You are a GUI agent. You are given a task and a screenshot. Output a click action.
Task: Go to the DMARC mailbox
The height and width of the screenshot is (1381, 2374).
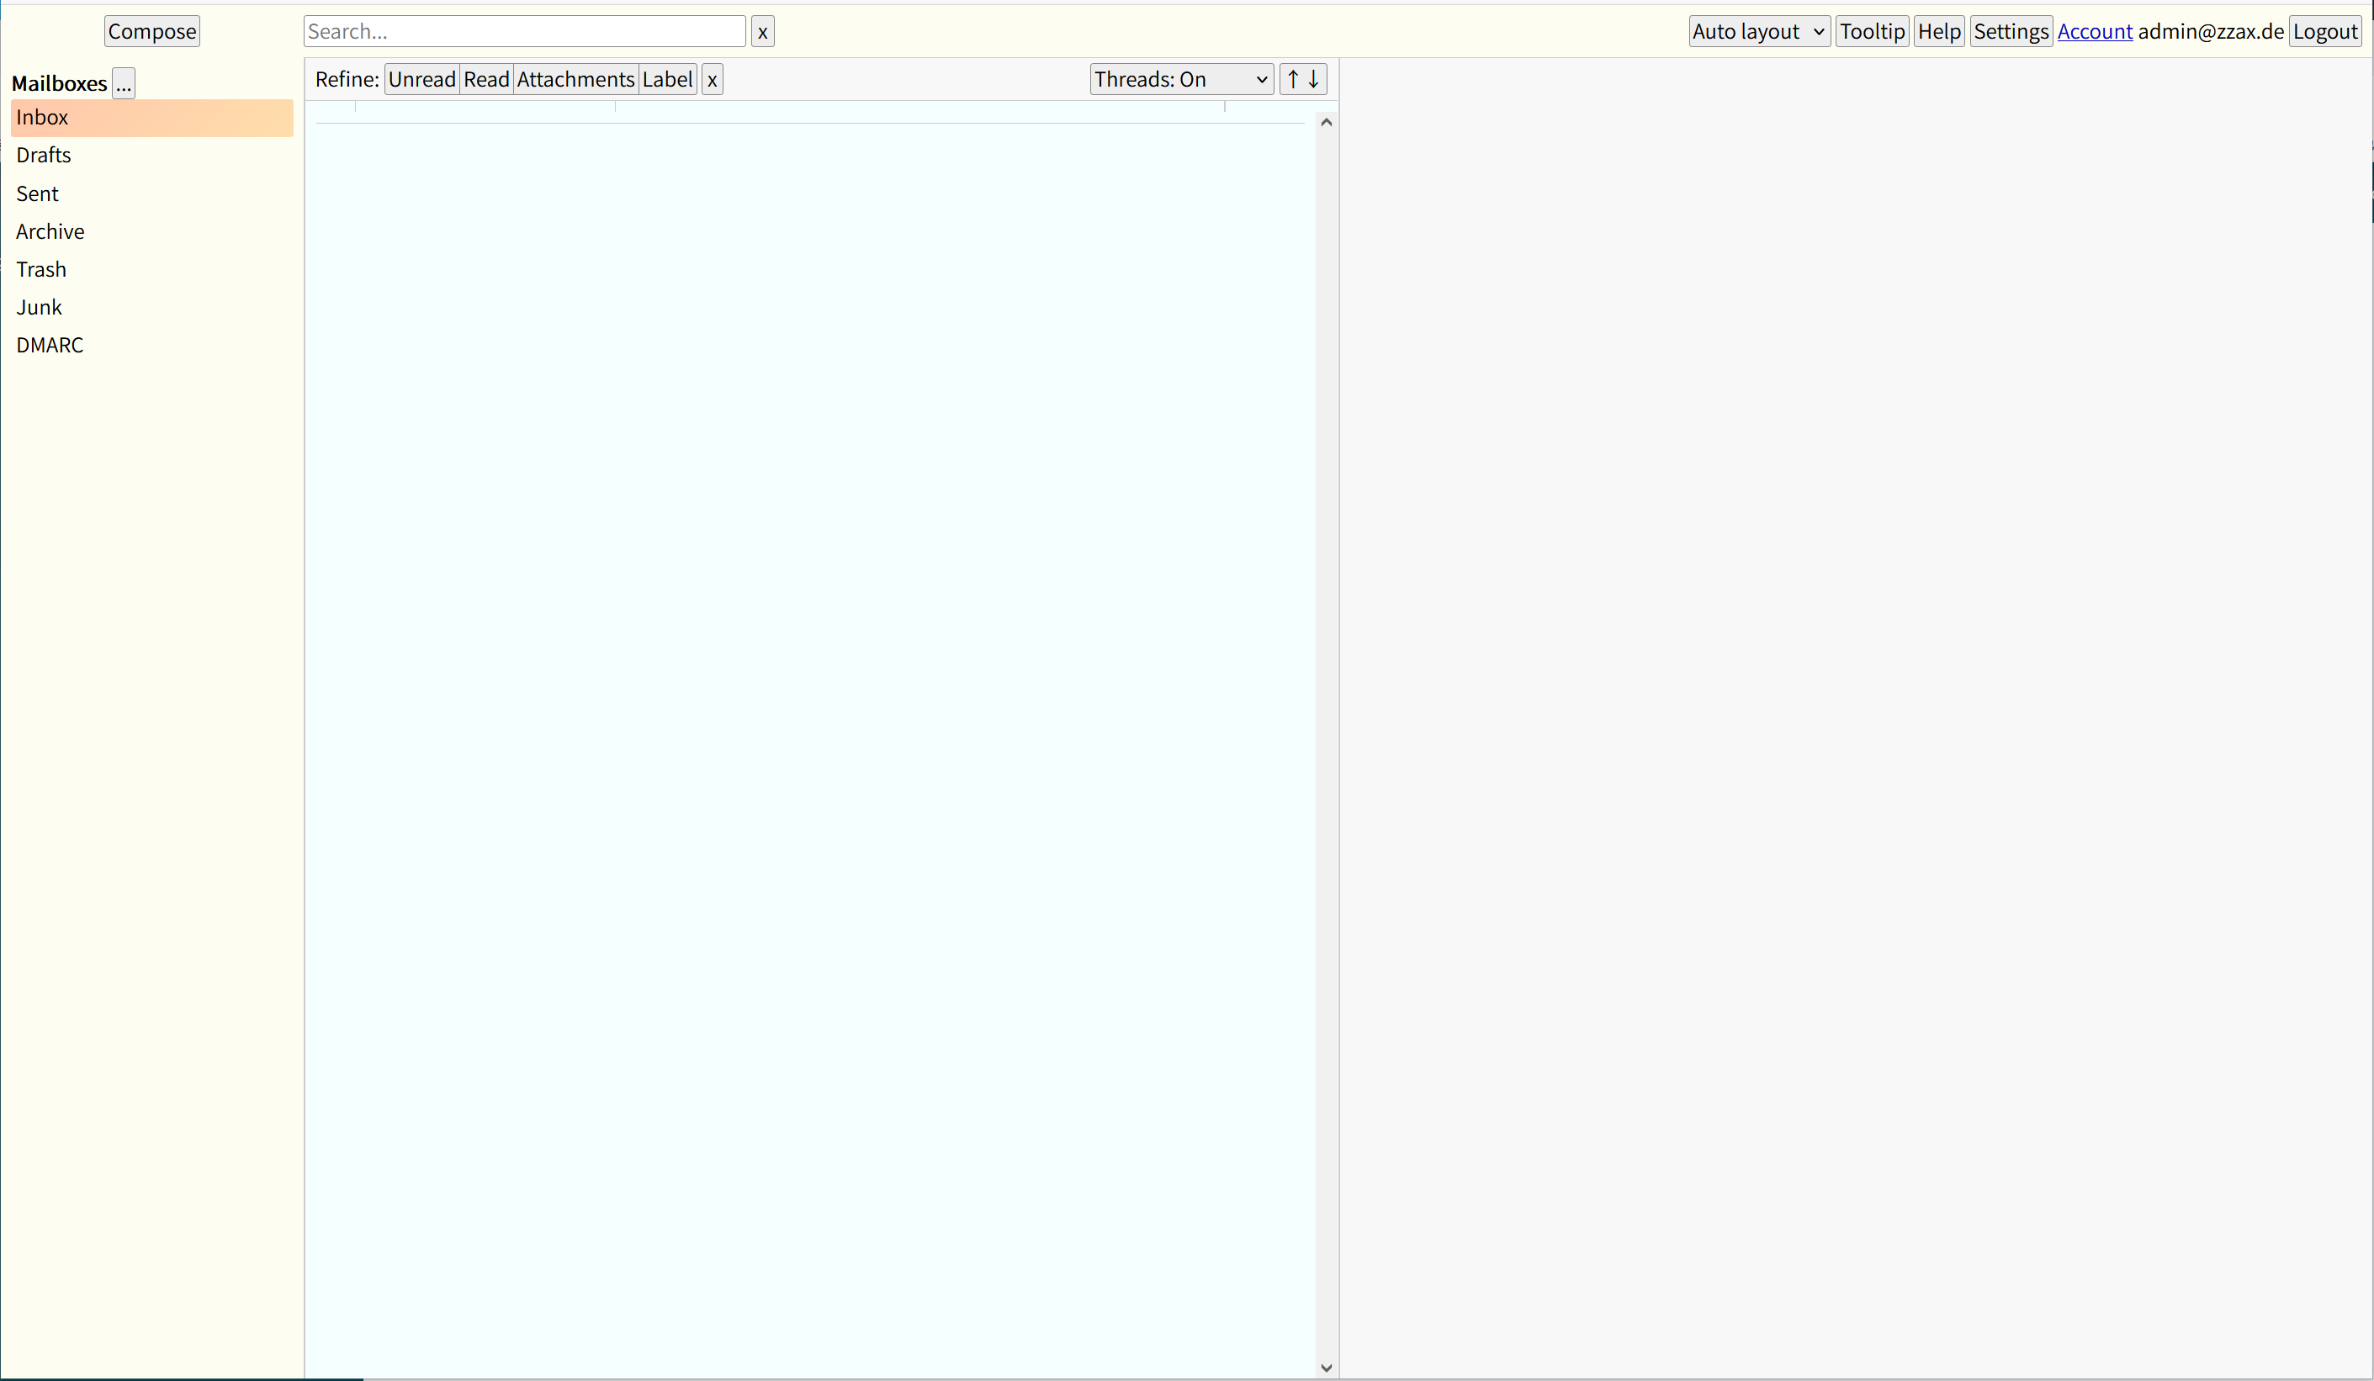click(x=50, y=346)
